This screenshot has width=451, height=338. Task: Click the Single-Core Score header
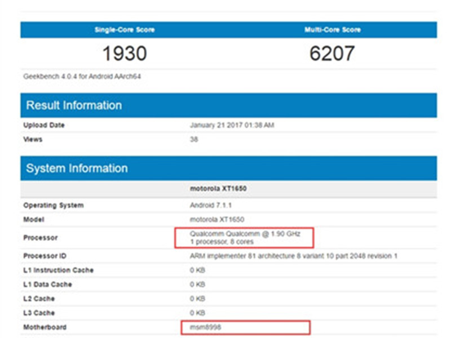tap(125, 30)
